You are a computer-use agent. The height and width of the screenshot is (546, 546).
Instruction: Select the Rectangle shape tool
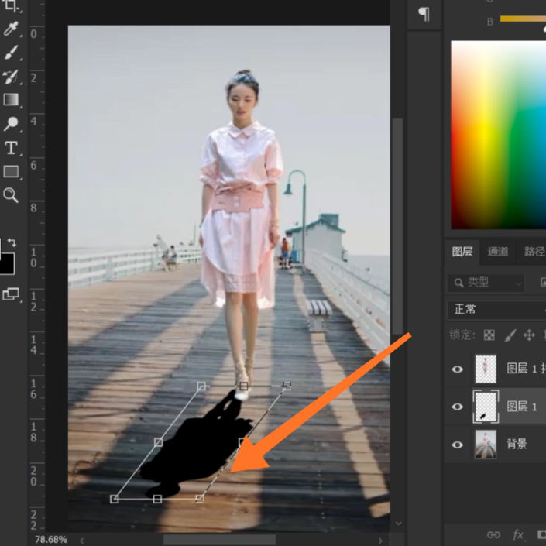click(11, 171)
